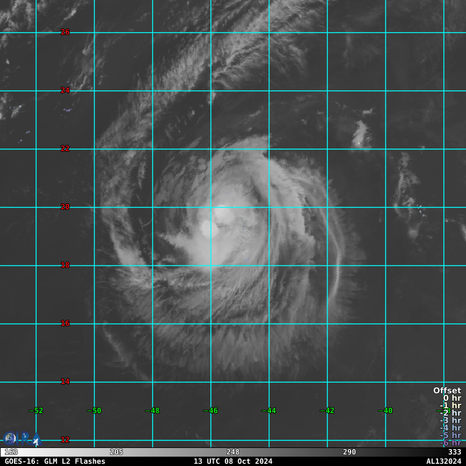Click the small isolated cloud near 22N 41W
This screenshot has width=466, height=466.
click(x=361, y=134)
